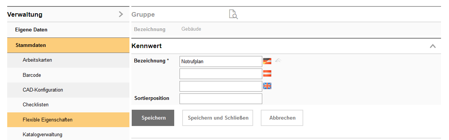Viewport: 449px width, 140px height.
Task: Focus the Bezeichnung field containing Notrufplan
Action: pyautogui.click(x=221, y=61)
